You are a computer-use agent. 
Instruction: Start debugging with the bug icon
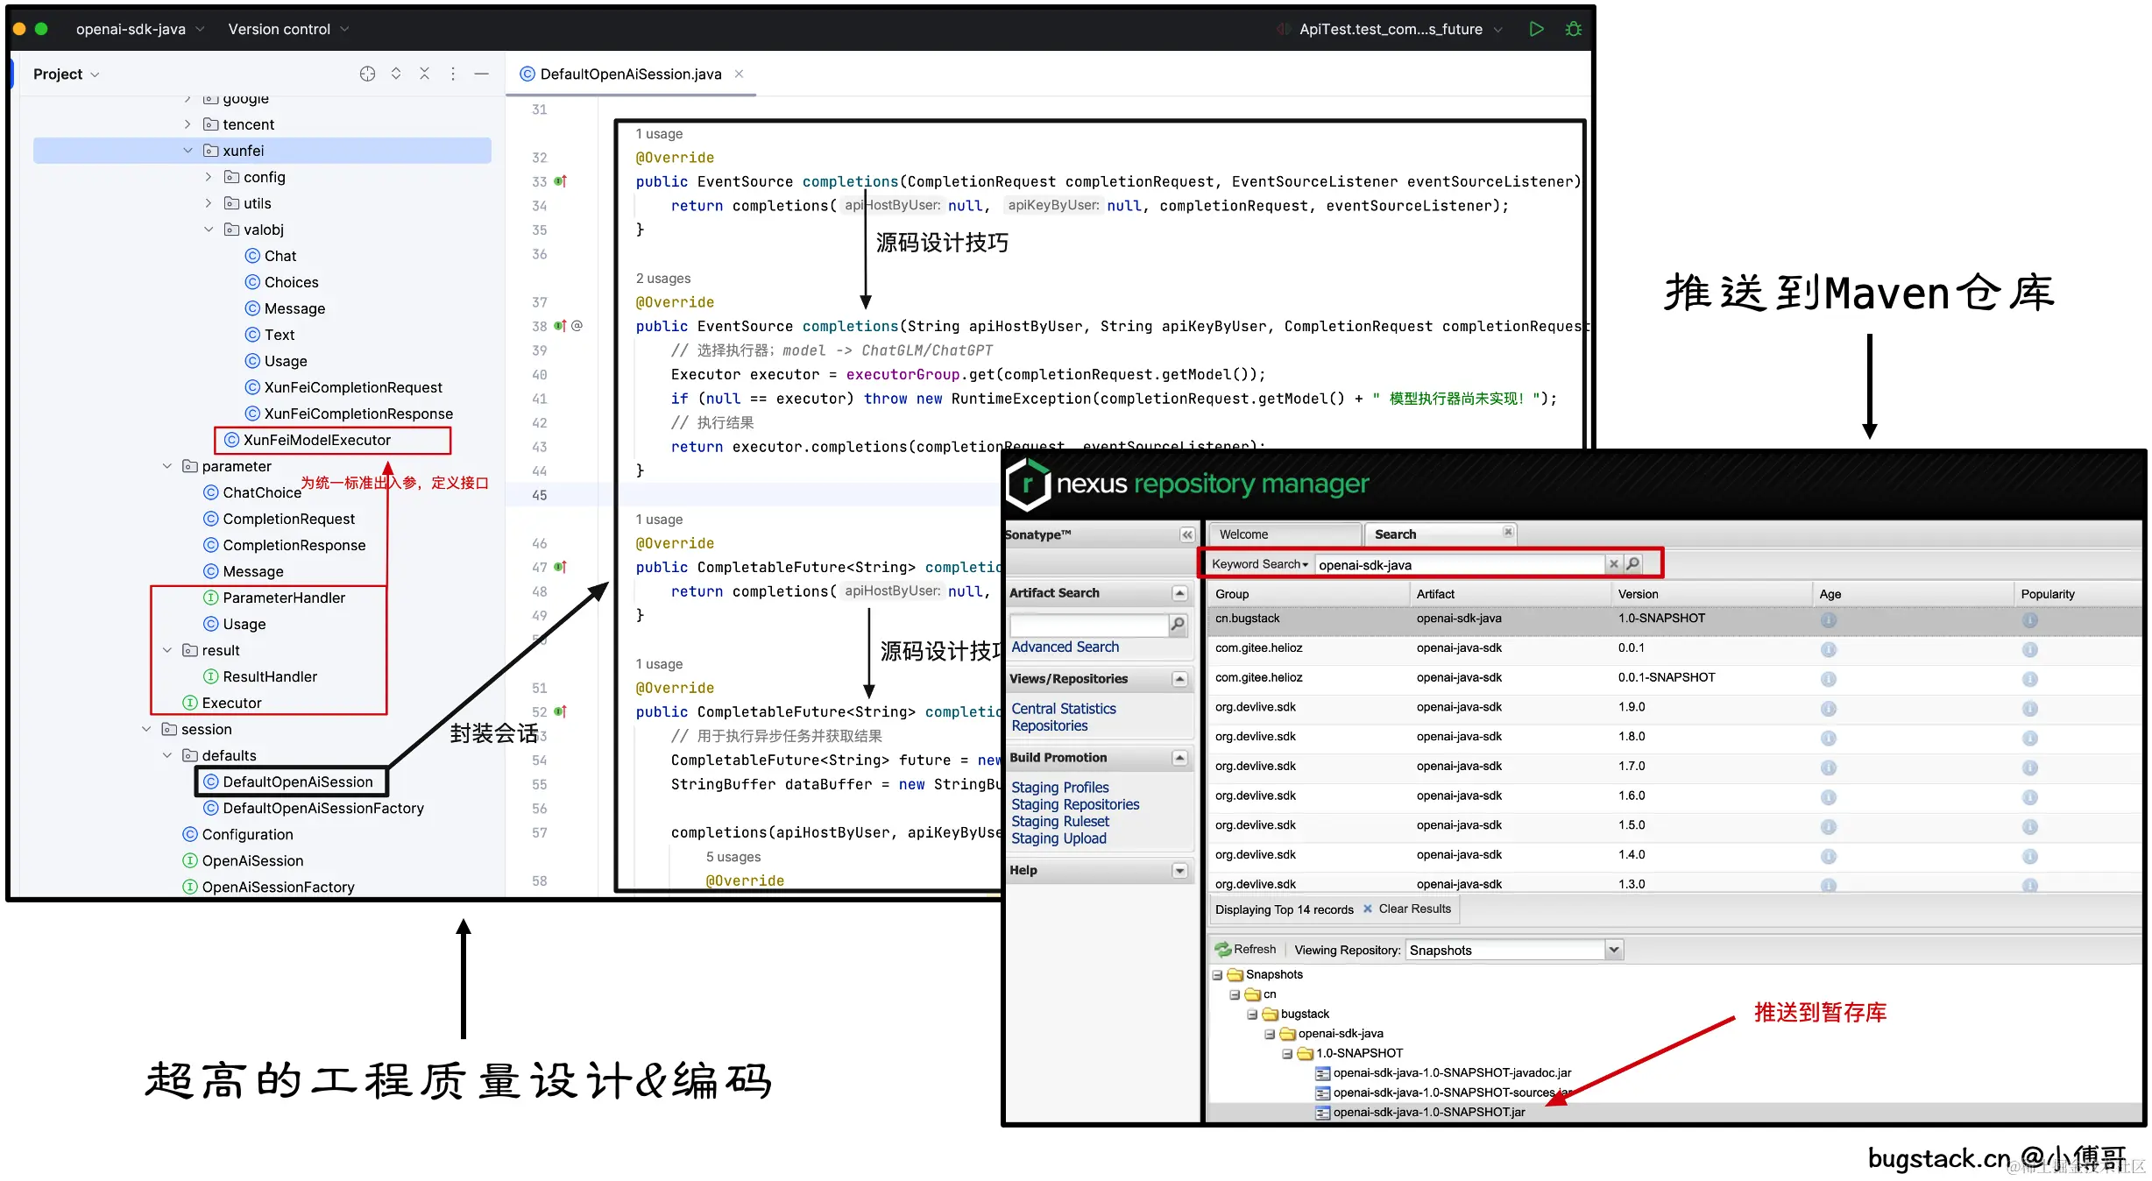coord(1574,29)
